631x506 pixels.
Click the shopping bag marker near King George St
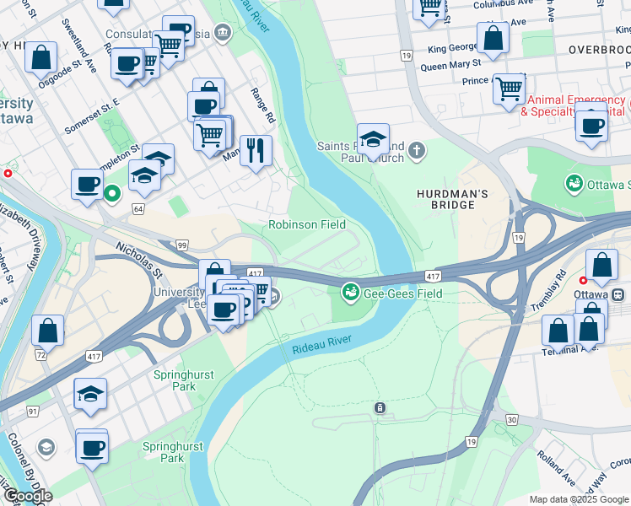click(493, 41)
